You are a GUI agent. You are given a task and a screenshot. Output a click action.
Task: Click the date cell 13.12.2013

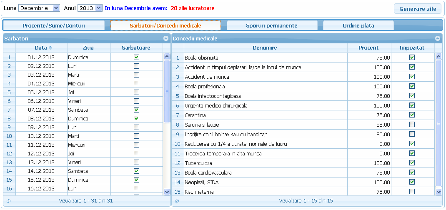(41, 162)
